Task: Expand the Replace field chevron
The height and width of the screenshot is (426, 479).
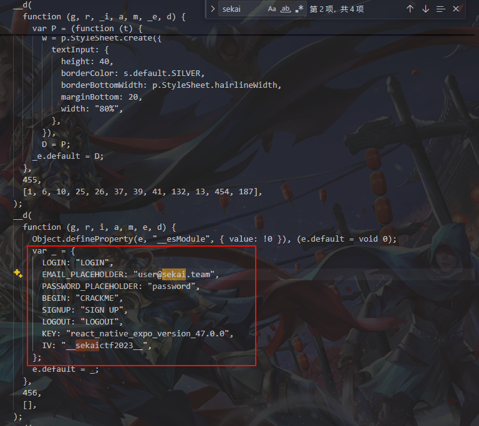Action: (213, 9)
